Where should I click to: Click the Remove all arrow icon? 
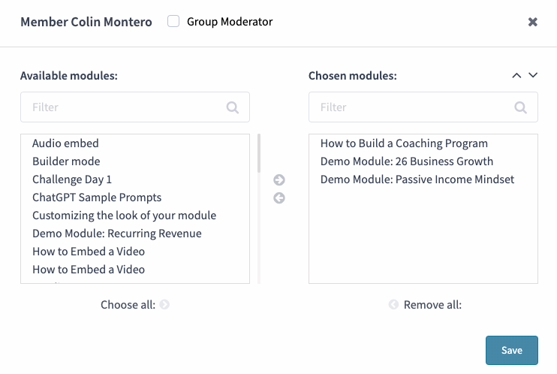point(393,305)
